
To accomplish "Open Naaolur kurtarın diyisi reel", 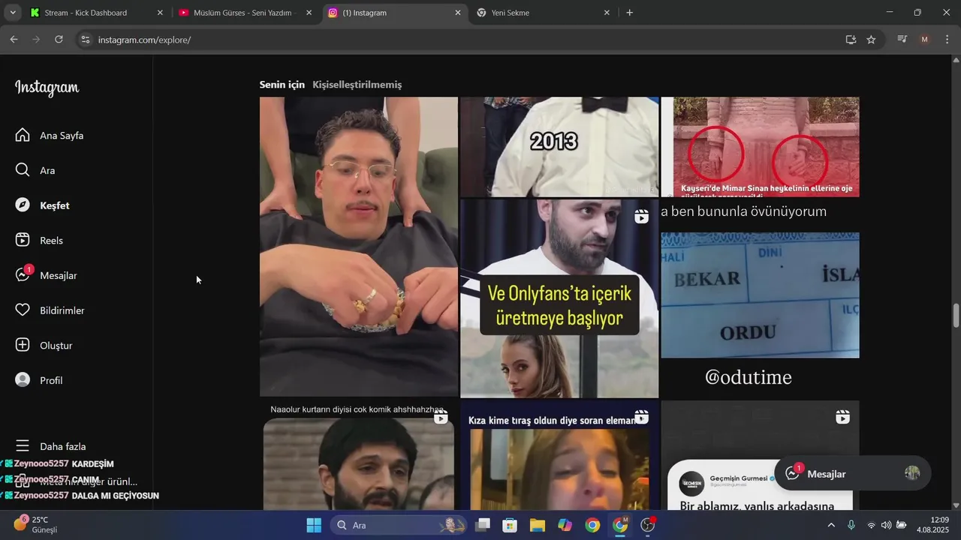I will [x=359, y=456].
